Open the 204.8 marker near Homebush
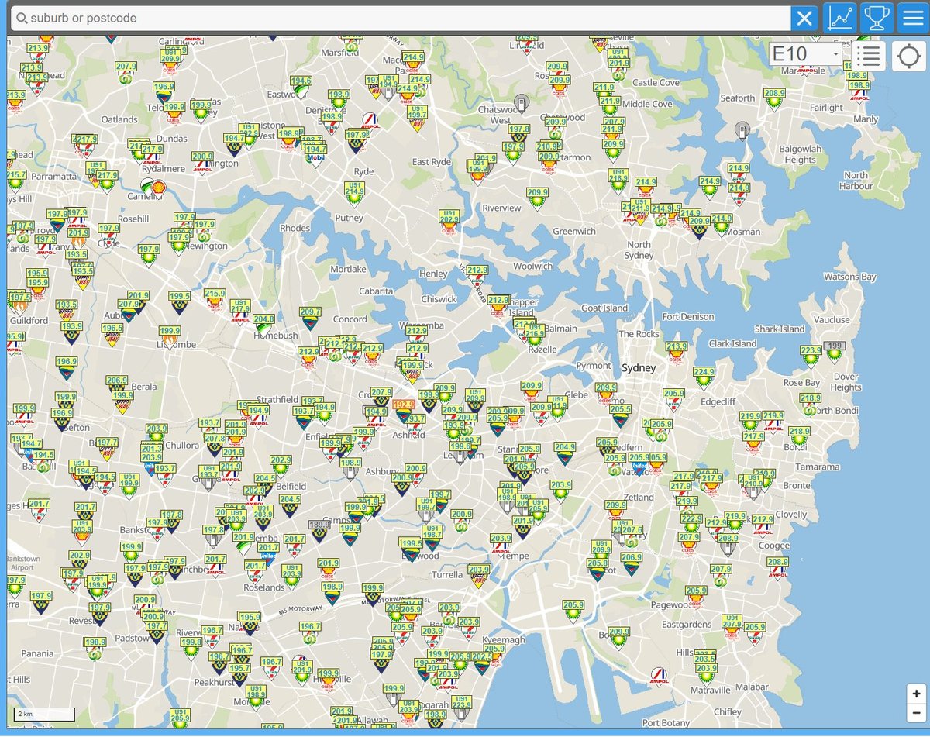Image resolution: width=930 pixels, height=737 pixels. tap(263, 325)
